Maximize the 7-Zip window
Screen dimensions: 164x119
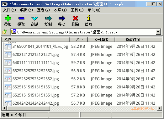click(154, 4)
